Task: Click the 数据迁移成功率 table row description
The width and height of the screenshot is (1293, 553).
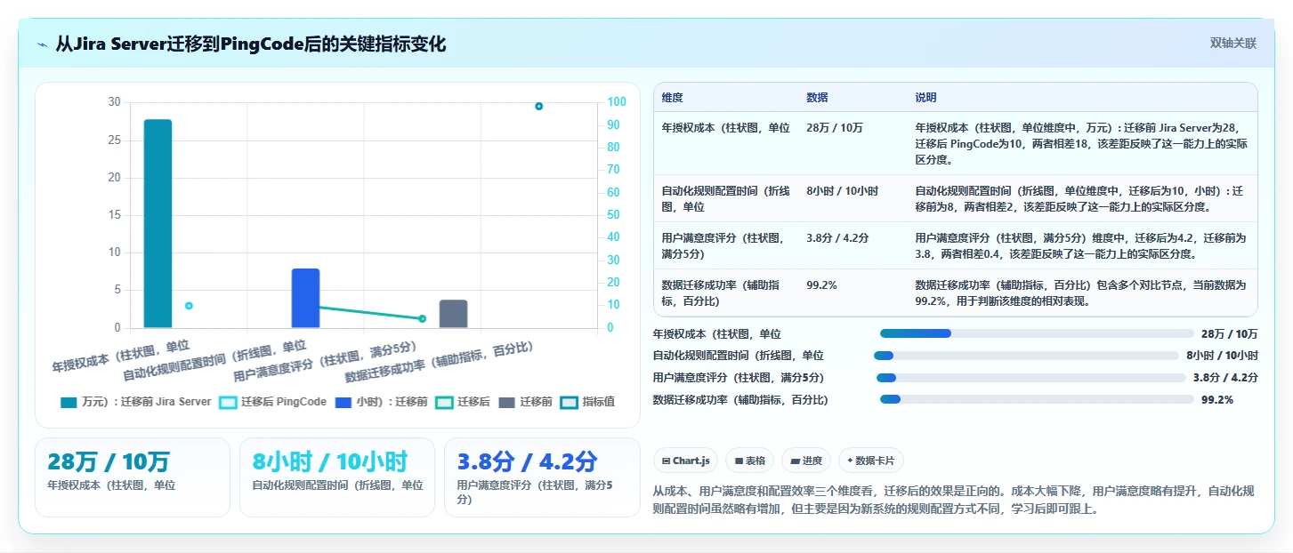Action: click(x=1081, y=293)
